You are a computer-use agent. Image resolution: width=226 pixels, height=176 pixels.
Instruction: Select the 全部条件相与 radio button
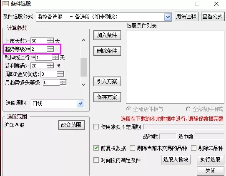129,109
